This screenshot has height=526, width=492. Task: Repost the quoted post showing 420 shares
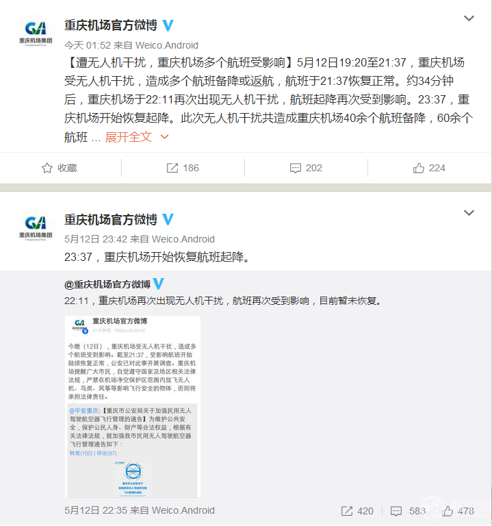point(357,511)
